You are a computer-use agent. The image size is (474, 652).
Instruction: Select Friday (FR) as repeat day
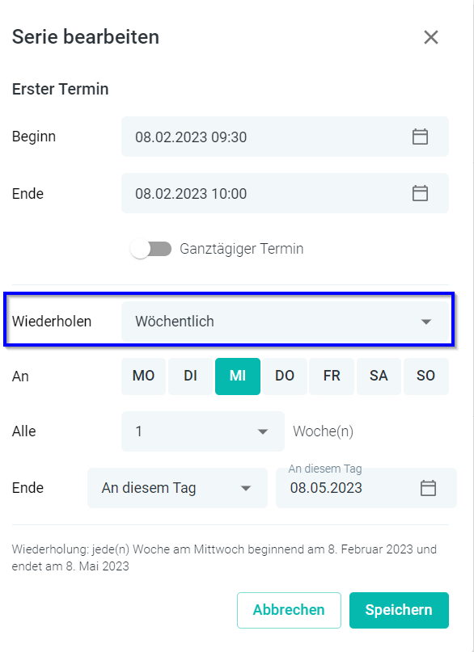point(332,376)
